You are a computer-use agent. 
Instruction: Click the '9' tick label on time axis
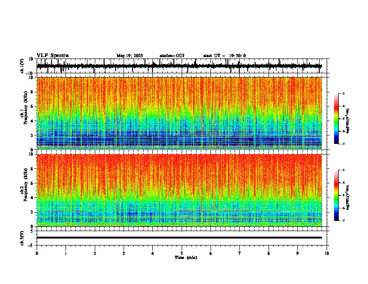click(297, 253)
